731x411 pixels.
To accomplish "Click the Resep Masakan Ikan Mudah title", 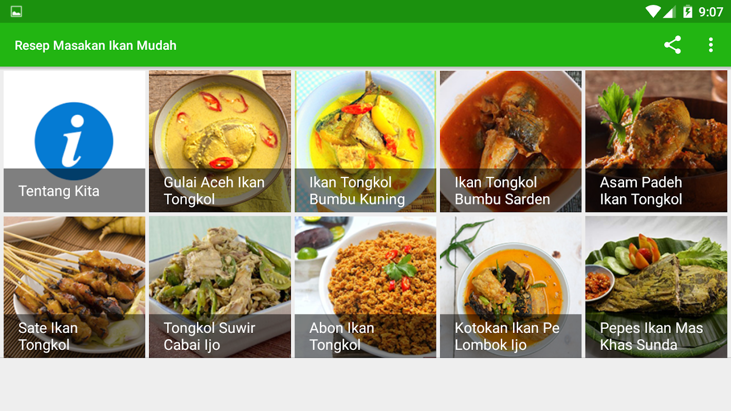I will pyautogui.click(x=96, y=45).
